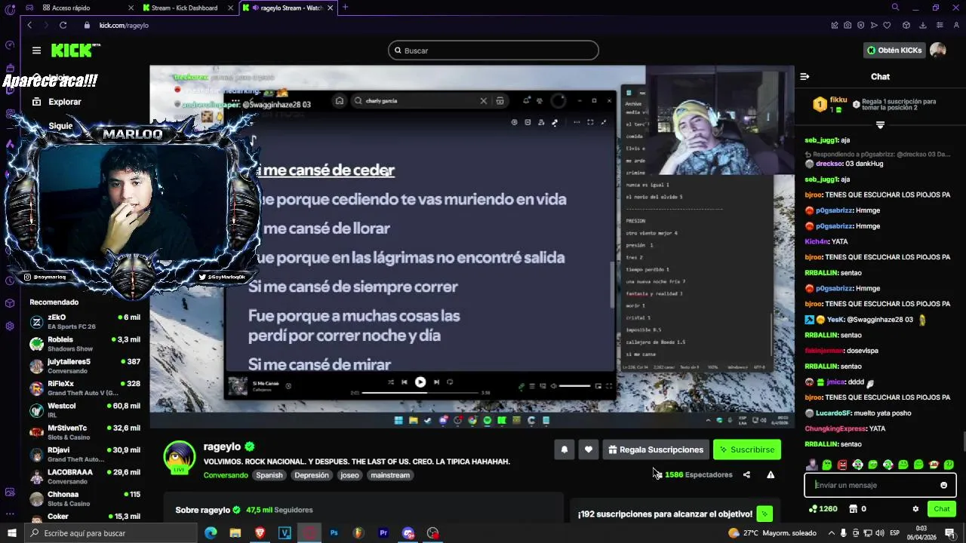Click the Conversando category link

pos(226,475)
